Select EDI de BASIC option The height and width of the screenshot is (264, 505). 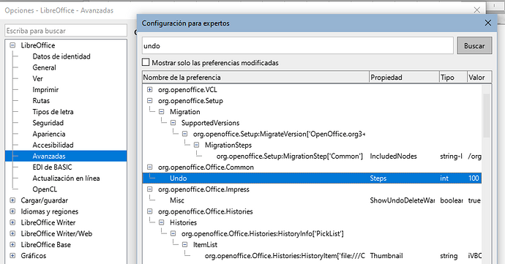(52, 167)
